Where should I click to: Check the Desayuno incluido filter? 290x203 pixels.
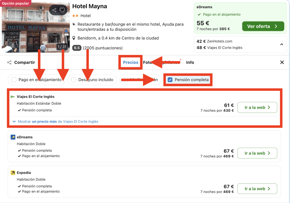(x=74, y=80)
